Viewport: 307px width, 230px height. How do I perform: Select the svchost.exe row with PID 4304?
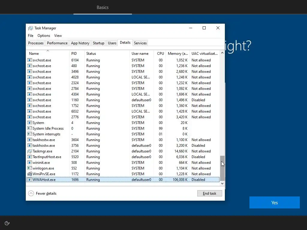[123, 94]
